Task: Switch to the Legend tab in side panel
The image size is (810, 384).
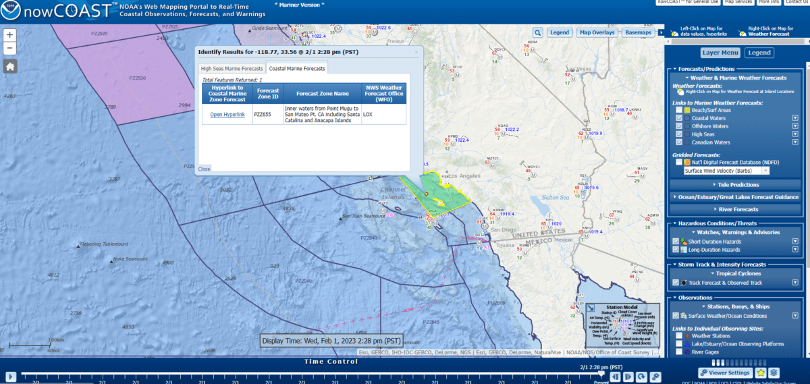Action: click(759, 53)
